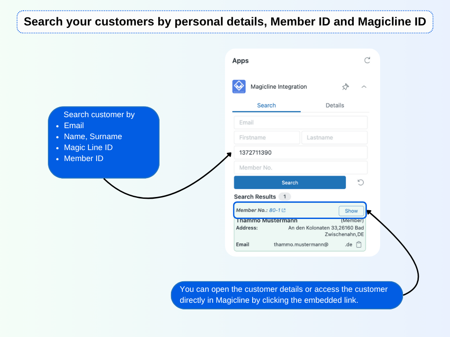The width and height of the screenshot is (450, 337).
Task: Copy the email using clipboard icon
Action: click(x=359, y=245)
